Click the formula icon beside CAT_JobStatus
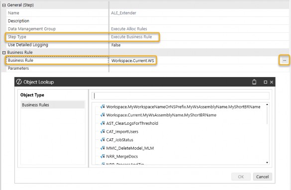 point(102,140)
